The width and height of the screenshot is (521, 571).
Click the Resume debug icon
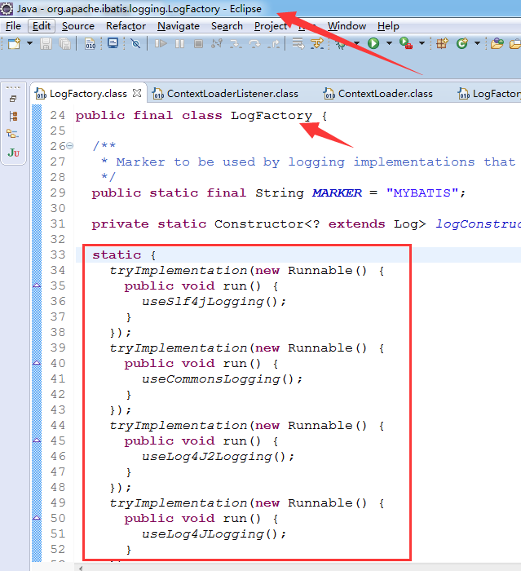(161, 44)
